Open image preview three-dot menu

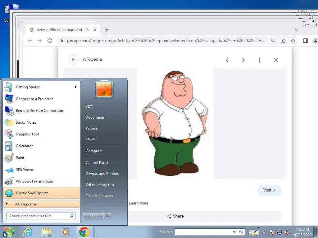tap(260, 60)
